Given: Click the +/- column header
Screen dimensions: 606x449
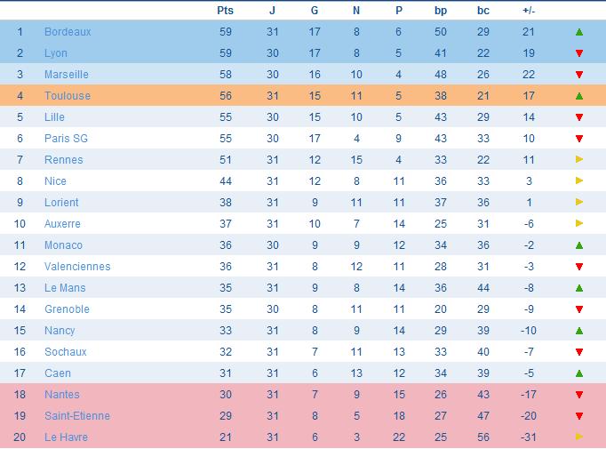Looking at the screenshot, I should coord(529,11).
